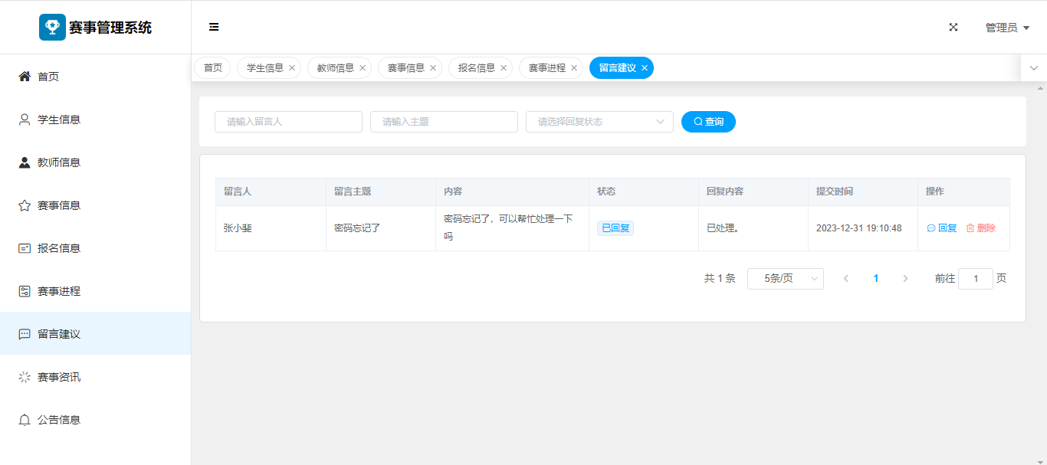Image resolution: width=1047 pixels, height=465 pixels.
Task: Open 公告信息 bell item in sidebar
Action: click(58, 420)
